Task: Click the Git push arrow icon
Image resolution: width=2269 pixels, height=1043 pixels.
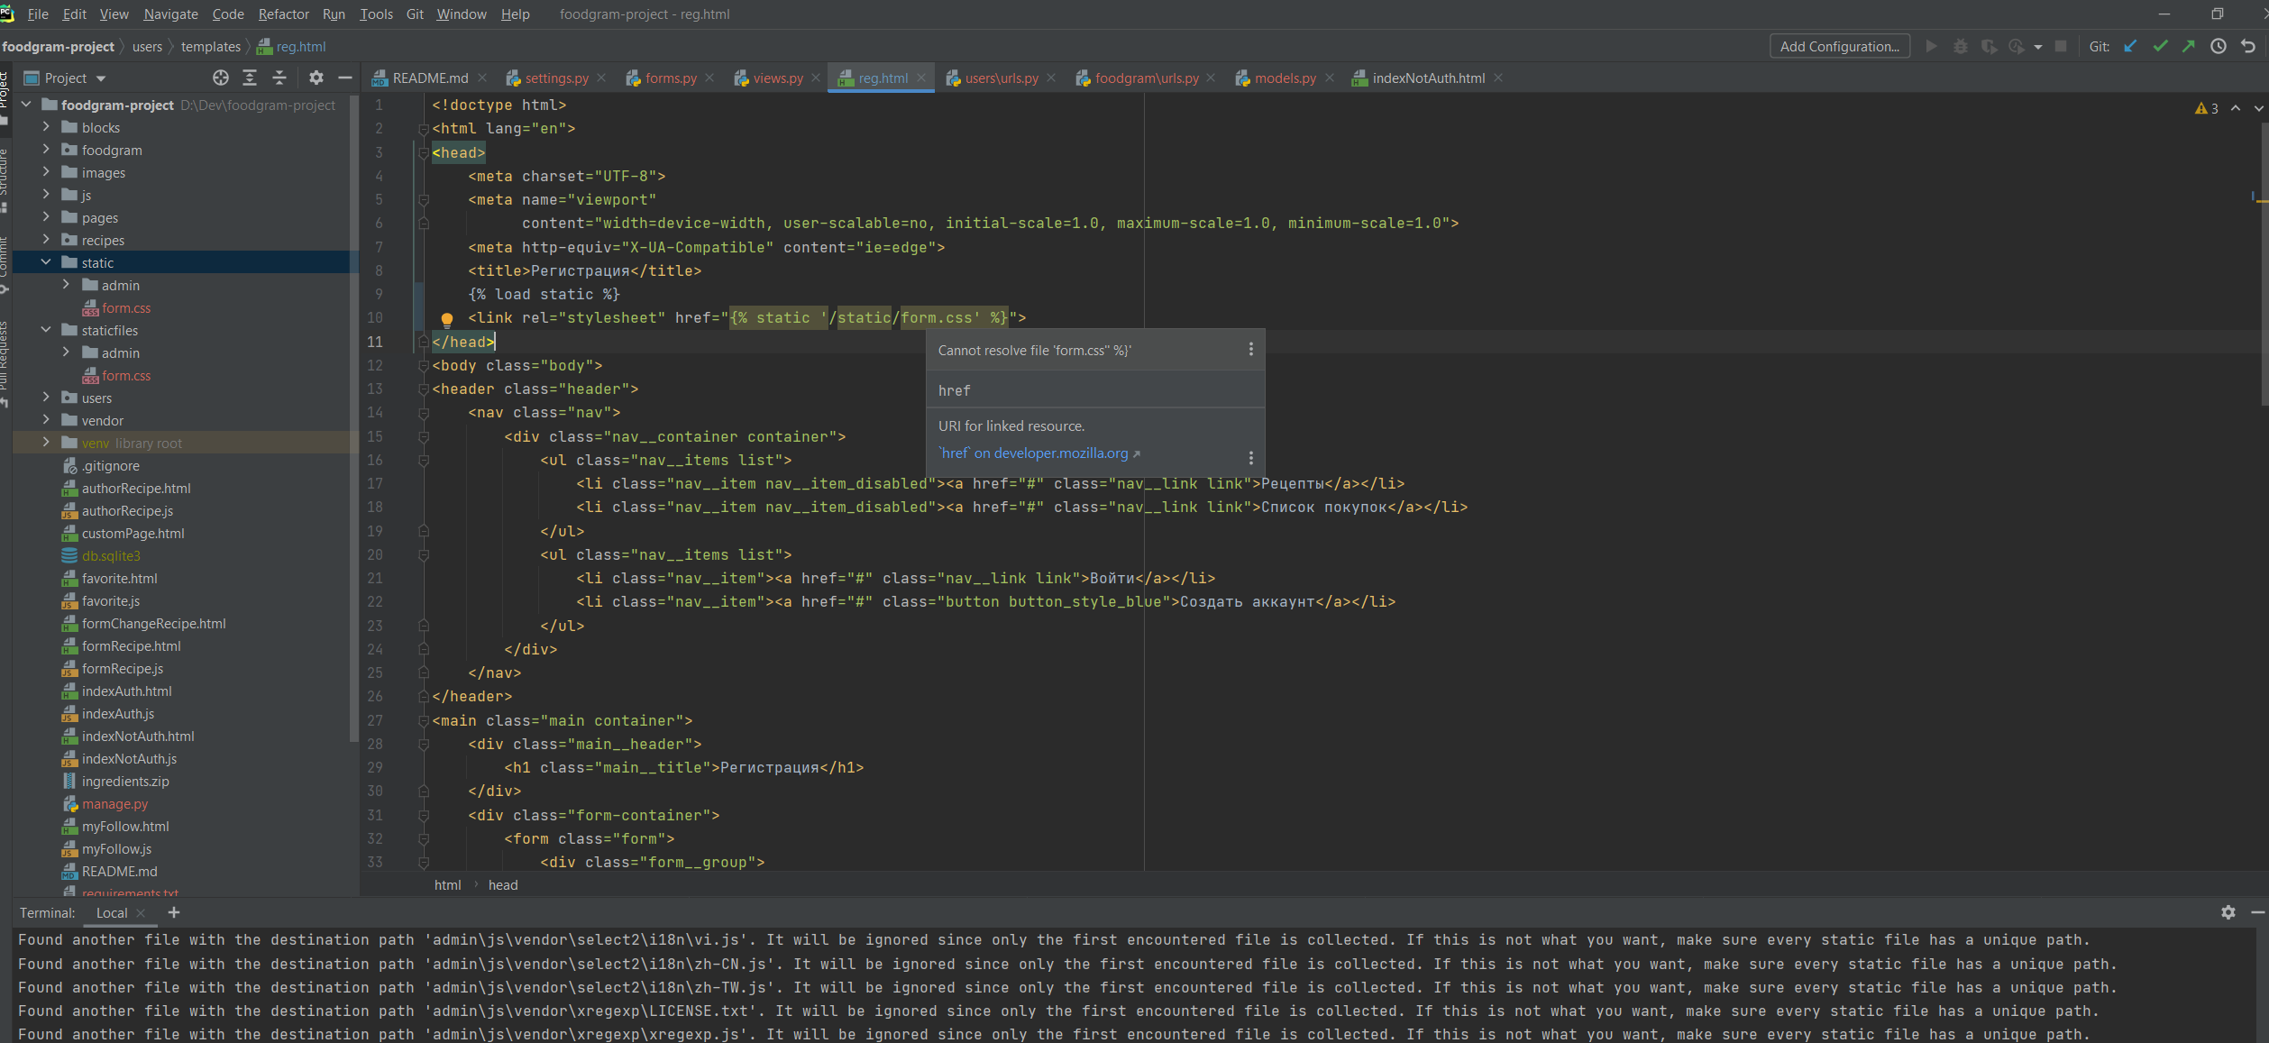Action: tap(2189, 46)
